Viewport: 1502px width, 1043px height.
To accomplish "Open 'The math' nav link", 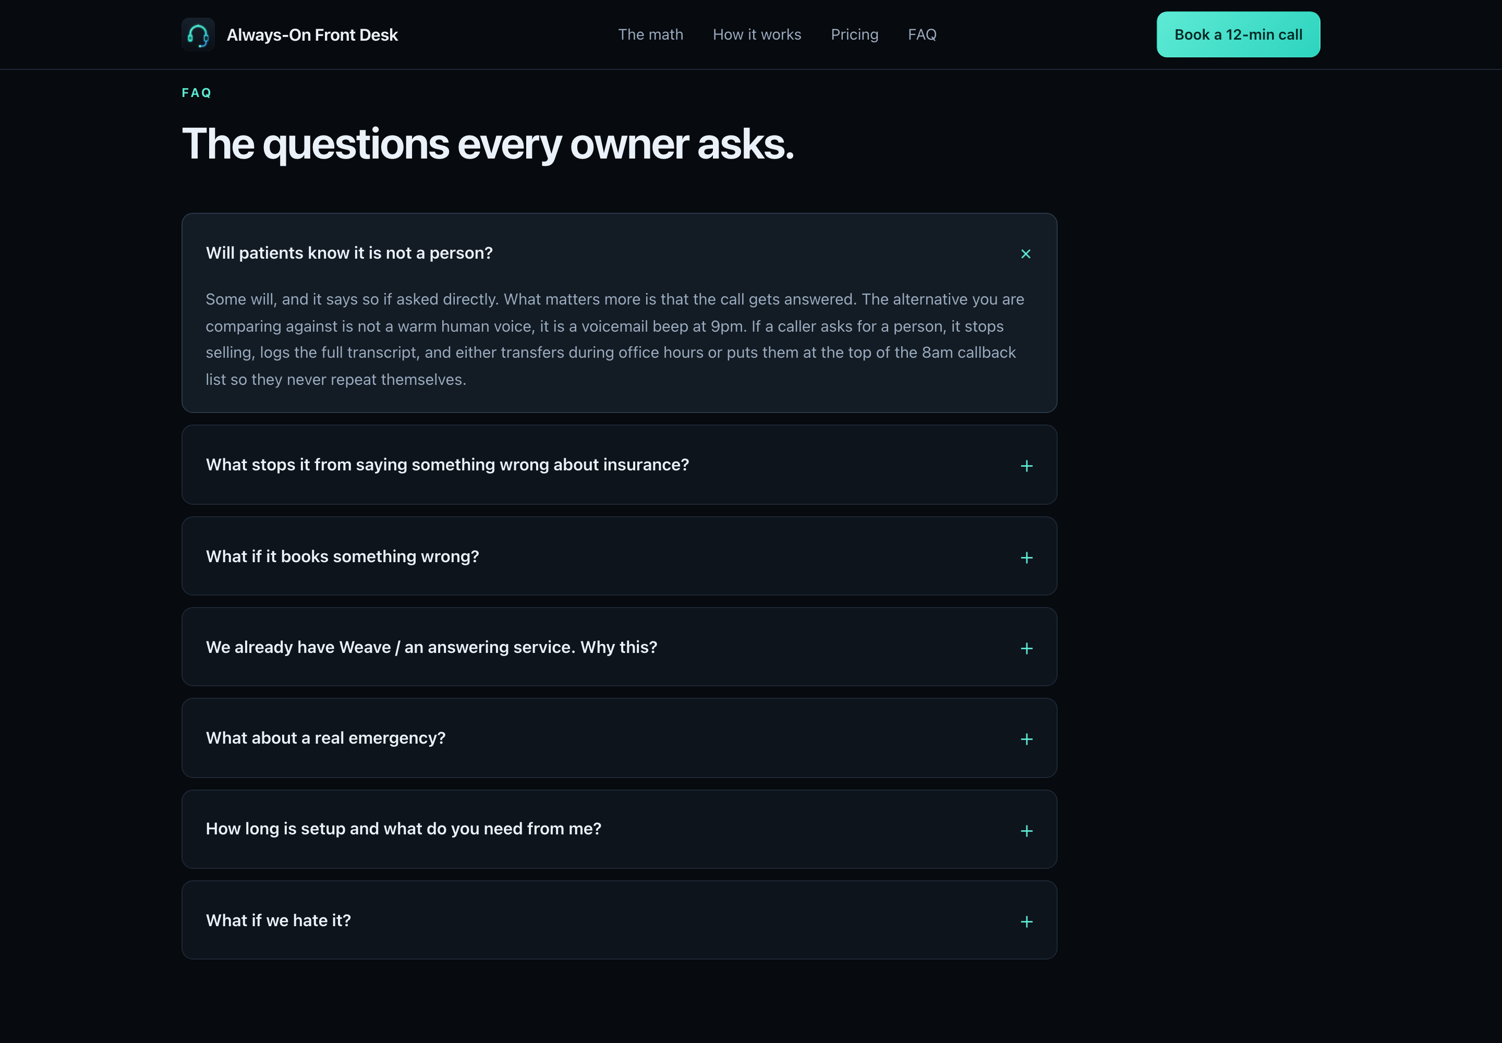I will pos(650,34).
